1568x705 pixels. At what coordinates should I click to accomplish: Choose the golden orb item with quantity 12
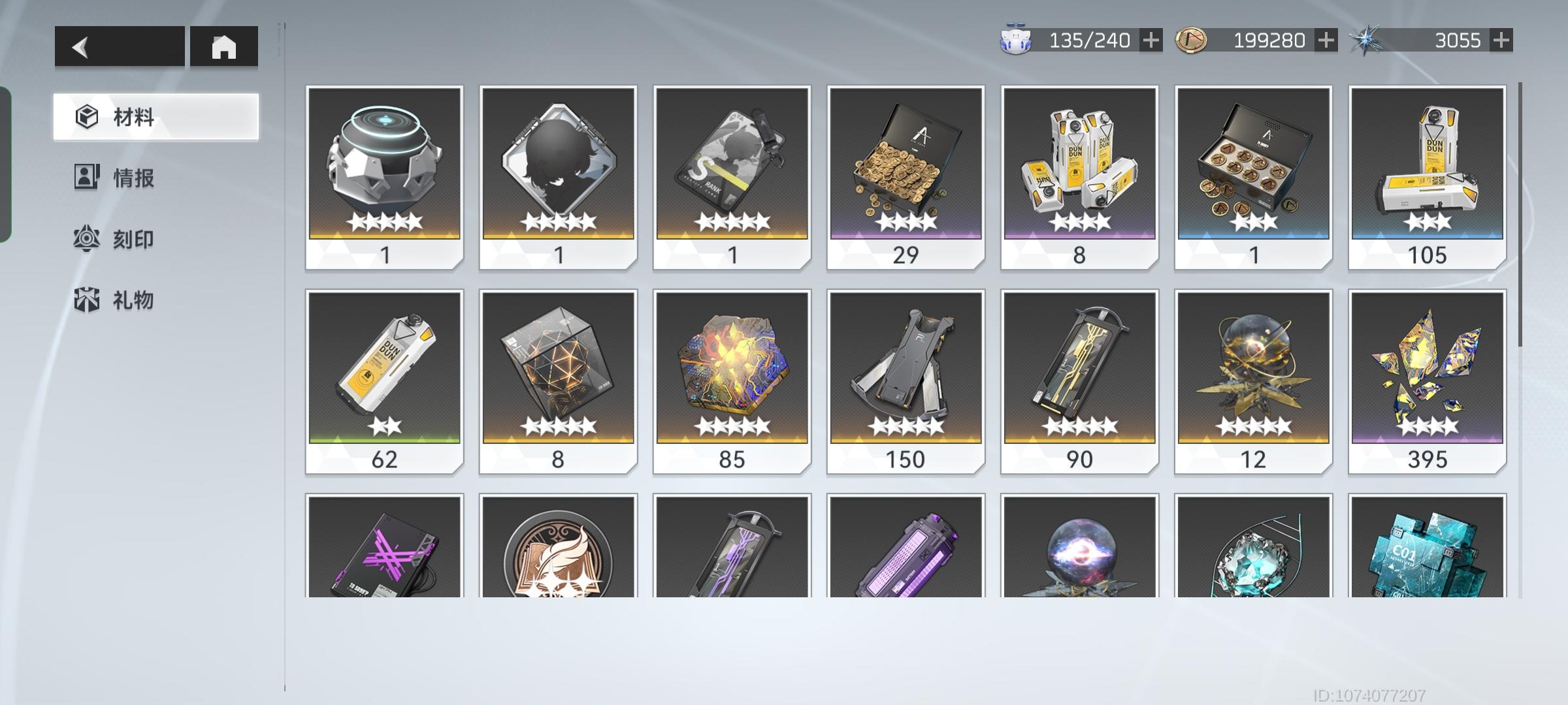point(1253,382)
